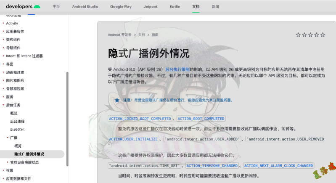Image resolution: width=336 pixels, height=183 pixels.
Task: Expand the 音频和视频 section arrow
Action: point(3,88)
